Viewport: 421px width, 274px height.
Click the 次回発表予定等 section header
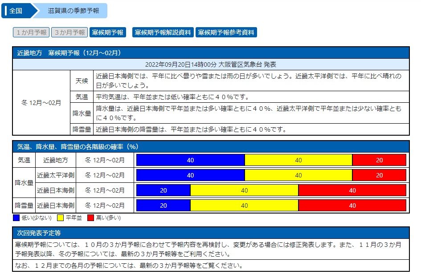coord(211,233)
